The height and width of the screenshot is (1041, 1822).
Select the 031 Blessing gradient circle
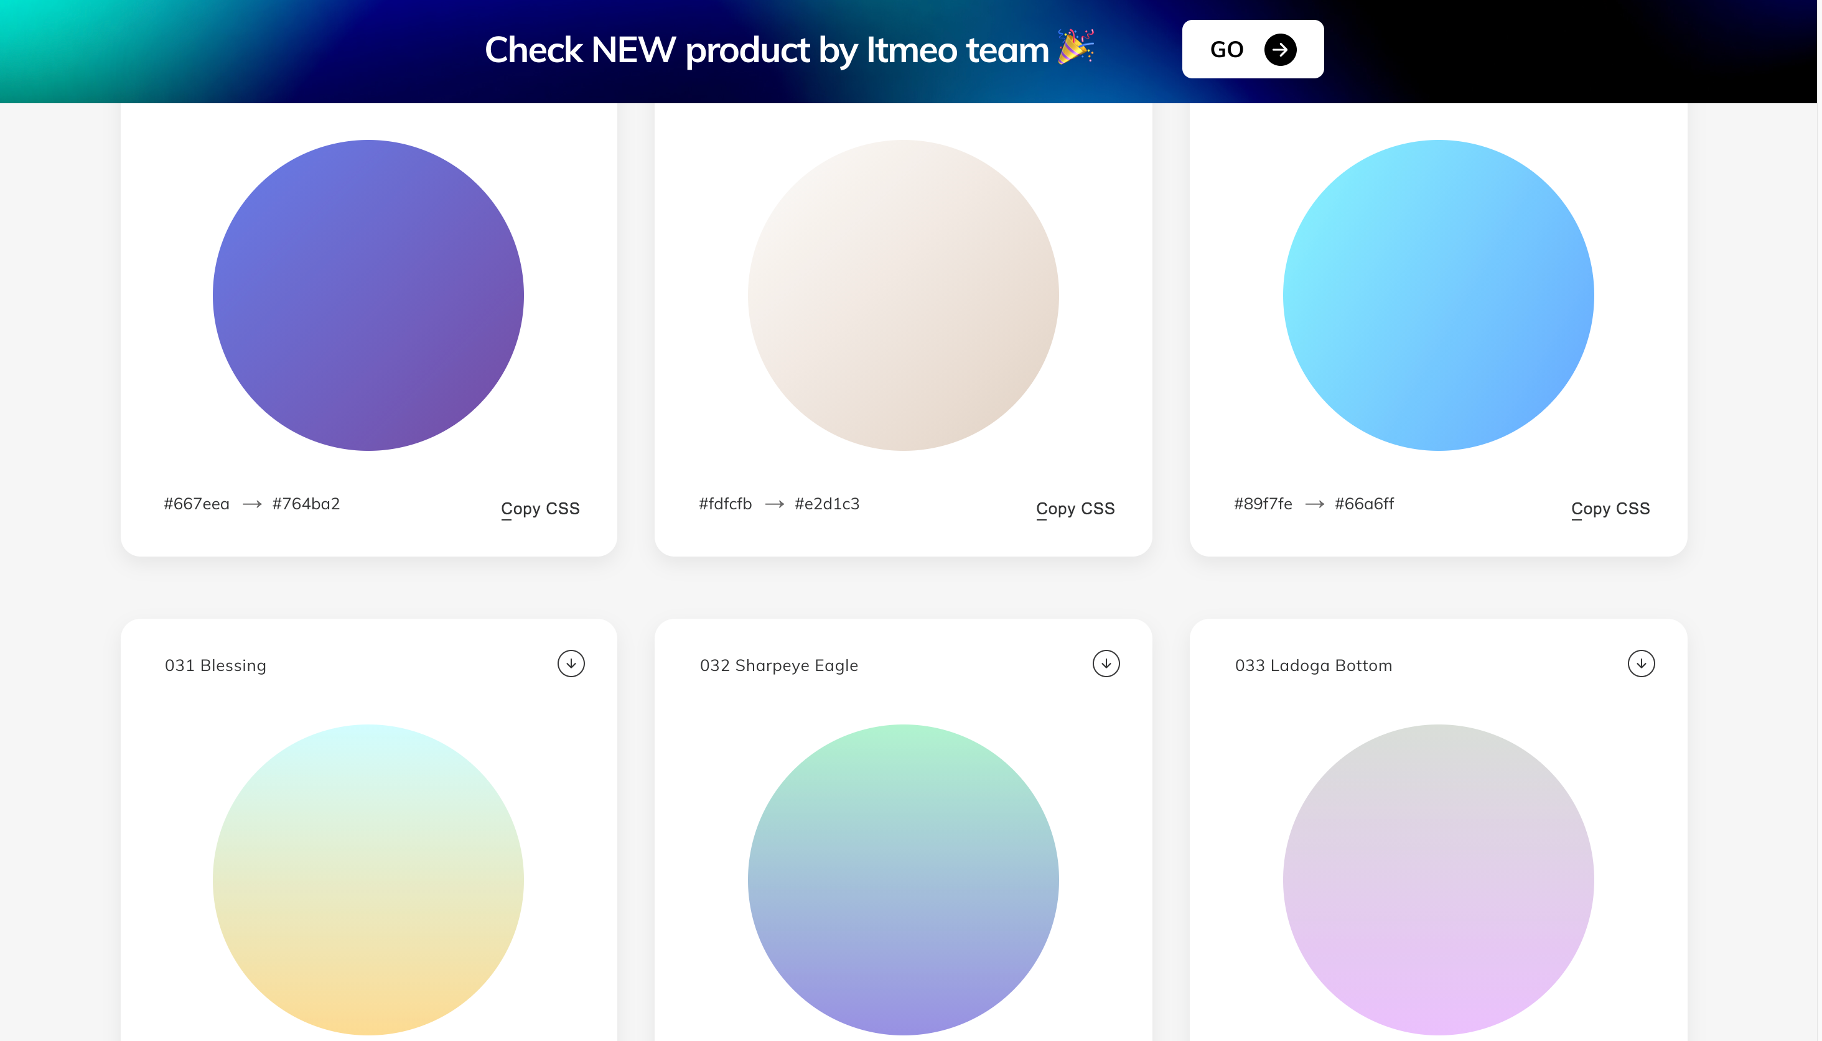368,880
